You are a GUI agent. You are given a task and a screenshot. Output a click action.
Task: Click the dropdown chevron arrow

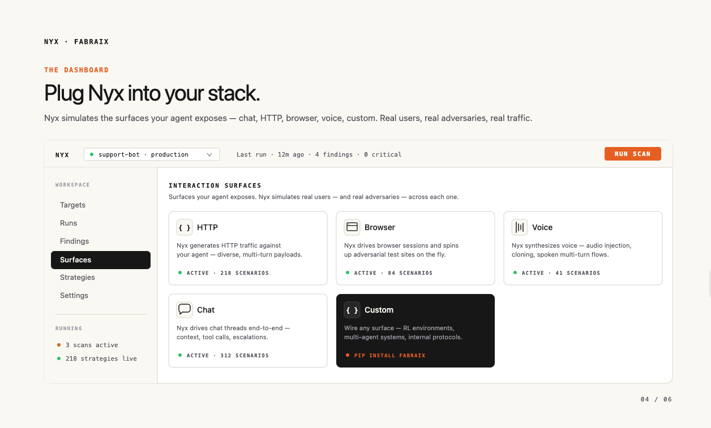[209, 154]
